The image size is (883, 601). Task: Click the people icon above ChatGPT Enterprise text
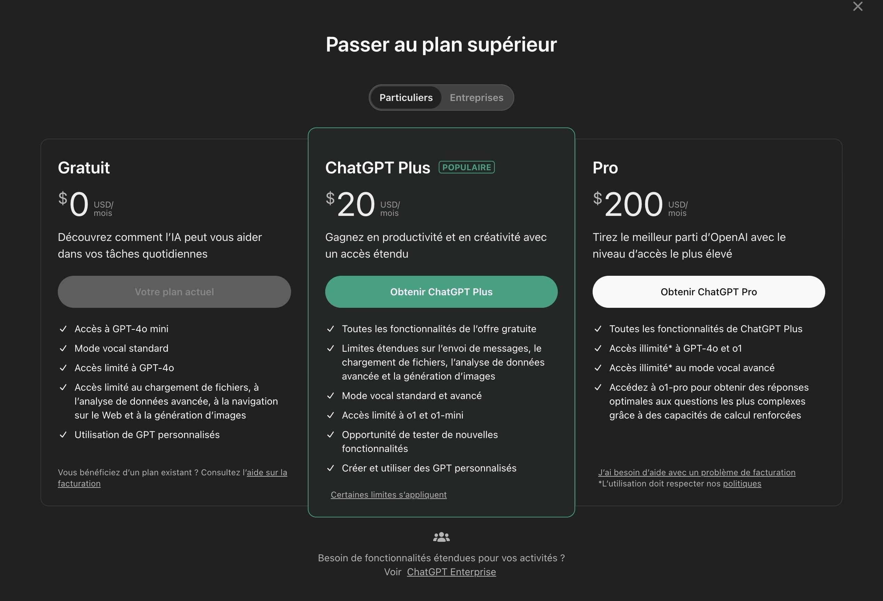(441, 537)
